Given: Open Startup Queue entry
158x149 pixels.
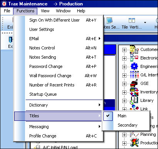Looking at the screenshot, I should [x=58, y=94].
